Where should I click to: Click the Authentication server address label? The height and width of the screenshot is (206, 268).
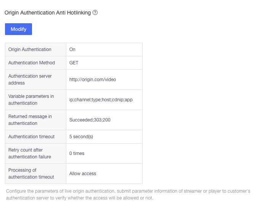click(x=30, y=80)
